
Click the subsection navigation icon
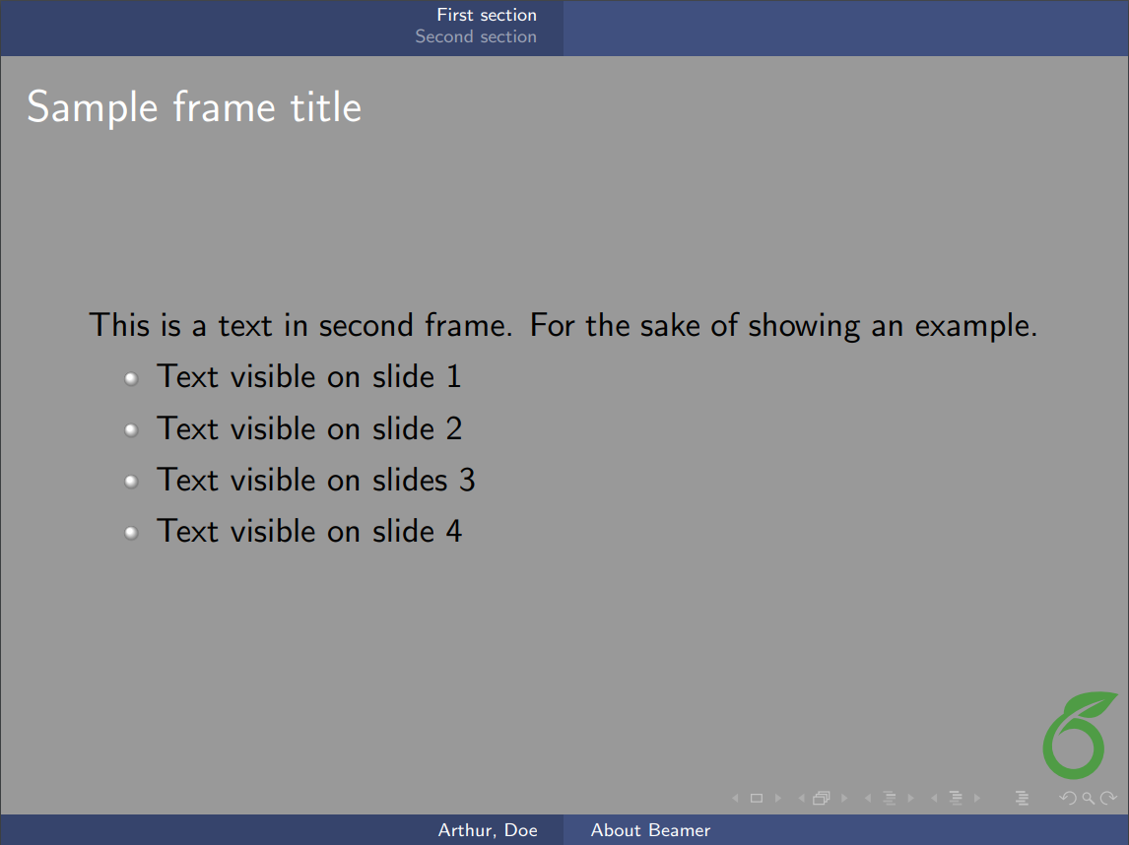pyautogui.click(x=889, y=798)
